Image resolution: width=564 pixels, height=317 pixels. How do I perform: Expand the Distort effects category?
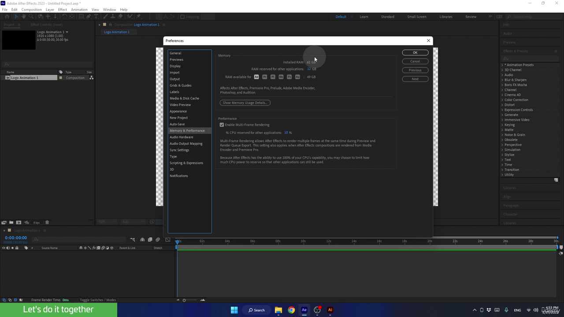click(502, 105)
